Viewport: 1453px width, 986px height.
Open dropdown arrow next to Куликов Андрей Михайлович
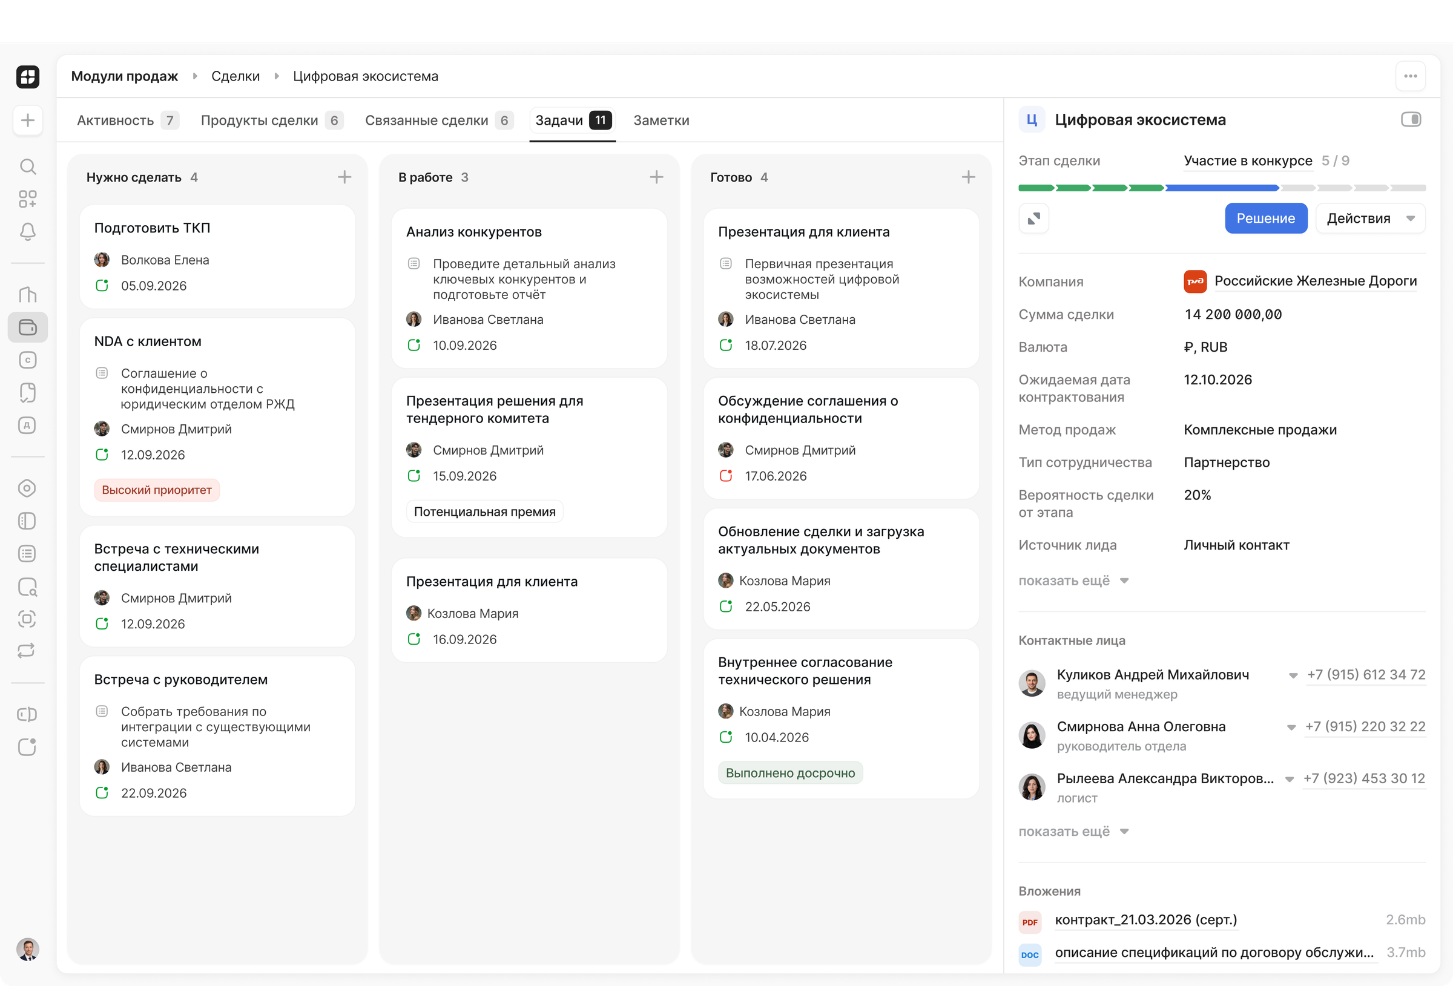(x=1293, y=675)
